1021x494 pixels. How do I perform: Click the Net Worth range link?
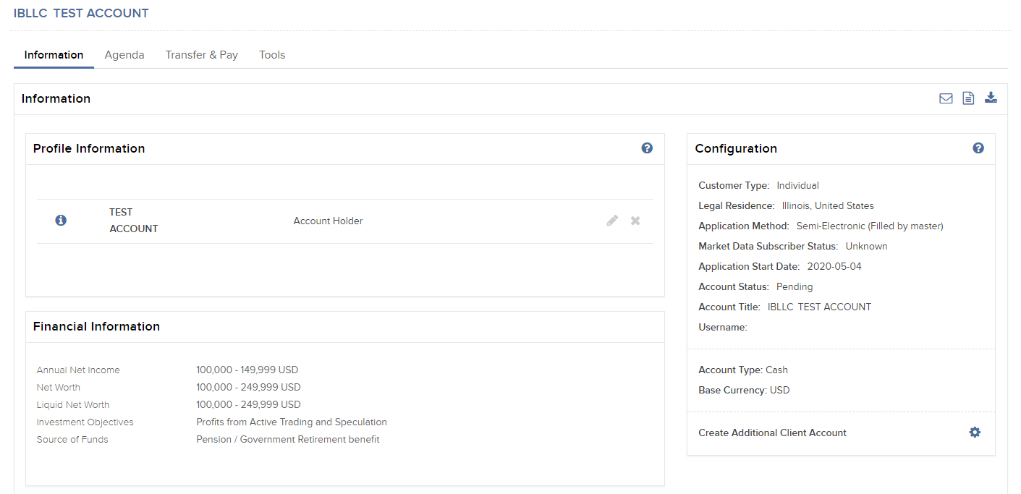[x=249, y=387]
